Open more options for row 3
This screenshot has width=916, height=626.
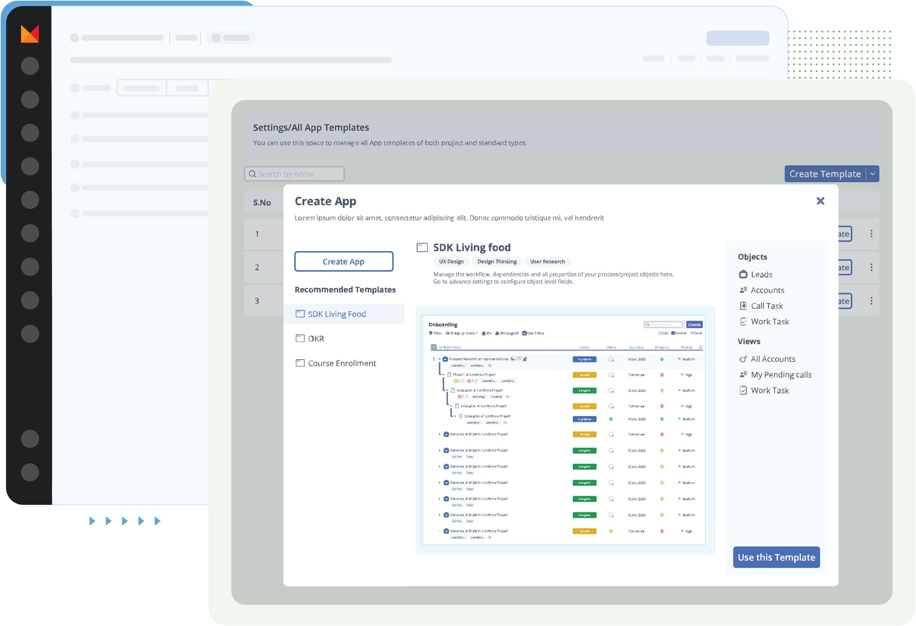pyautogui.click(x=871, y=301)
